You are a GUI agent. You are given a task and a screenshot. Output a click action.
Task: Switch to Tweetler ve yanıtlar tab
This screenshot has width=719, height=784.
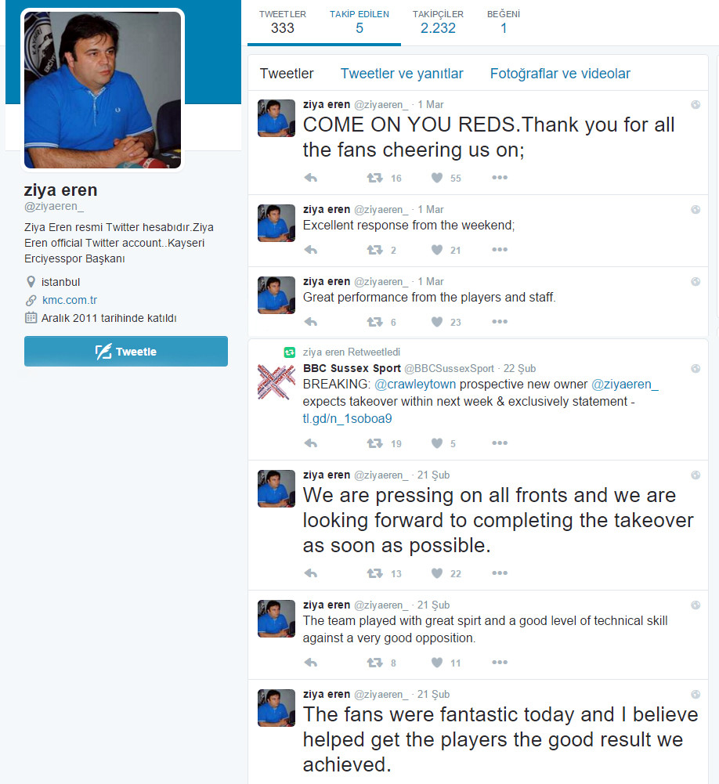(x=402, y=74)
